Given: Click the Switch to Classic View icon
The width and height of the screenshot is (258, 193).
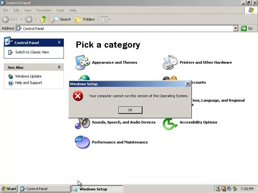Looking at the screenshot, I should coord(10,52).
